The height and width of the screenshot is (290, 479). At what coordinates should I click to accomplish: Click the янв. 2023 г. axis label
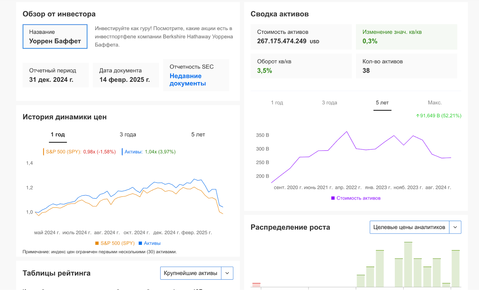(x=378, y=187)
